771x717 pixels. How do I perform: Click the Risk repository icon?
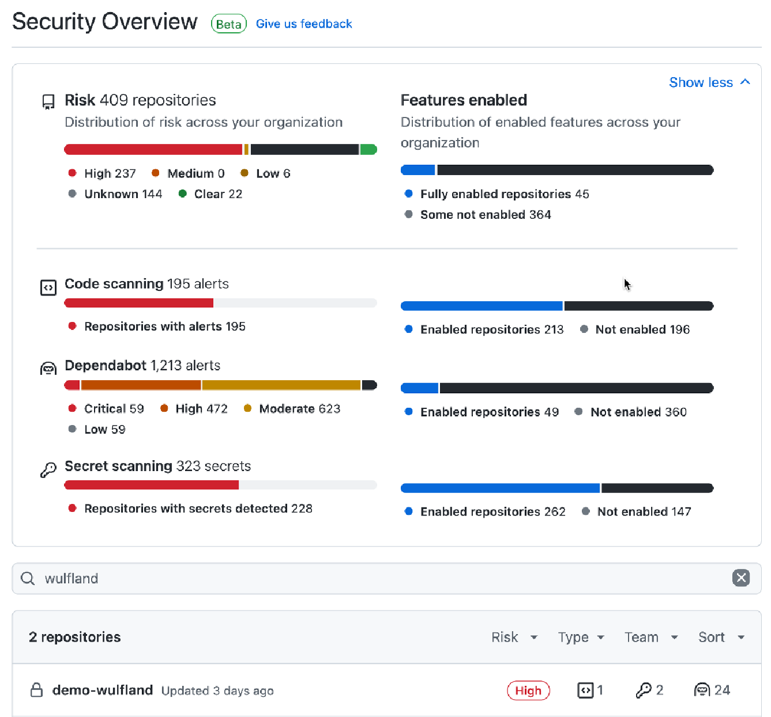coord(48,102)
